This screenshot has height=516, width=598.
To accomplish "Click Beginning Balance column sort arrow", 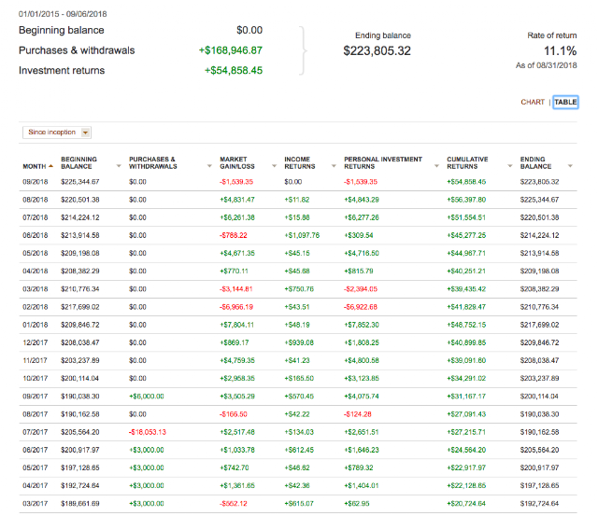I will coord(119,166).
